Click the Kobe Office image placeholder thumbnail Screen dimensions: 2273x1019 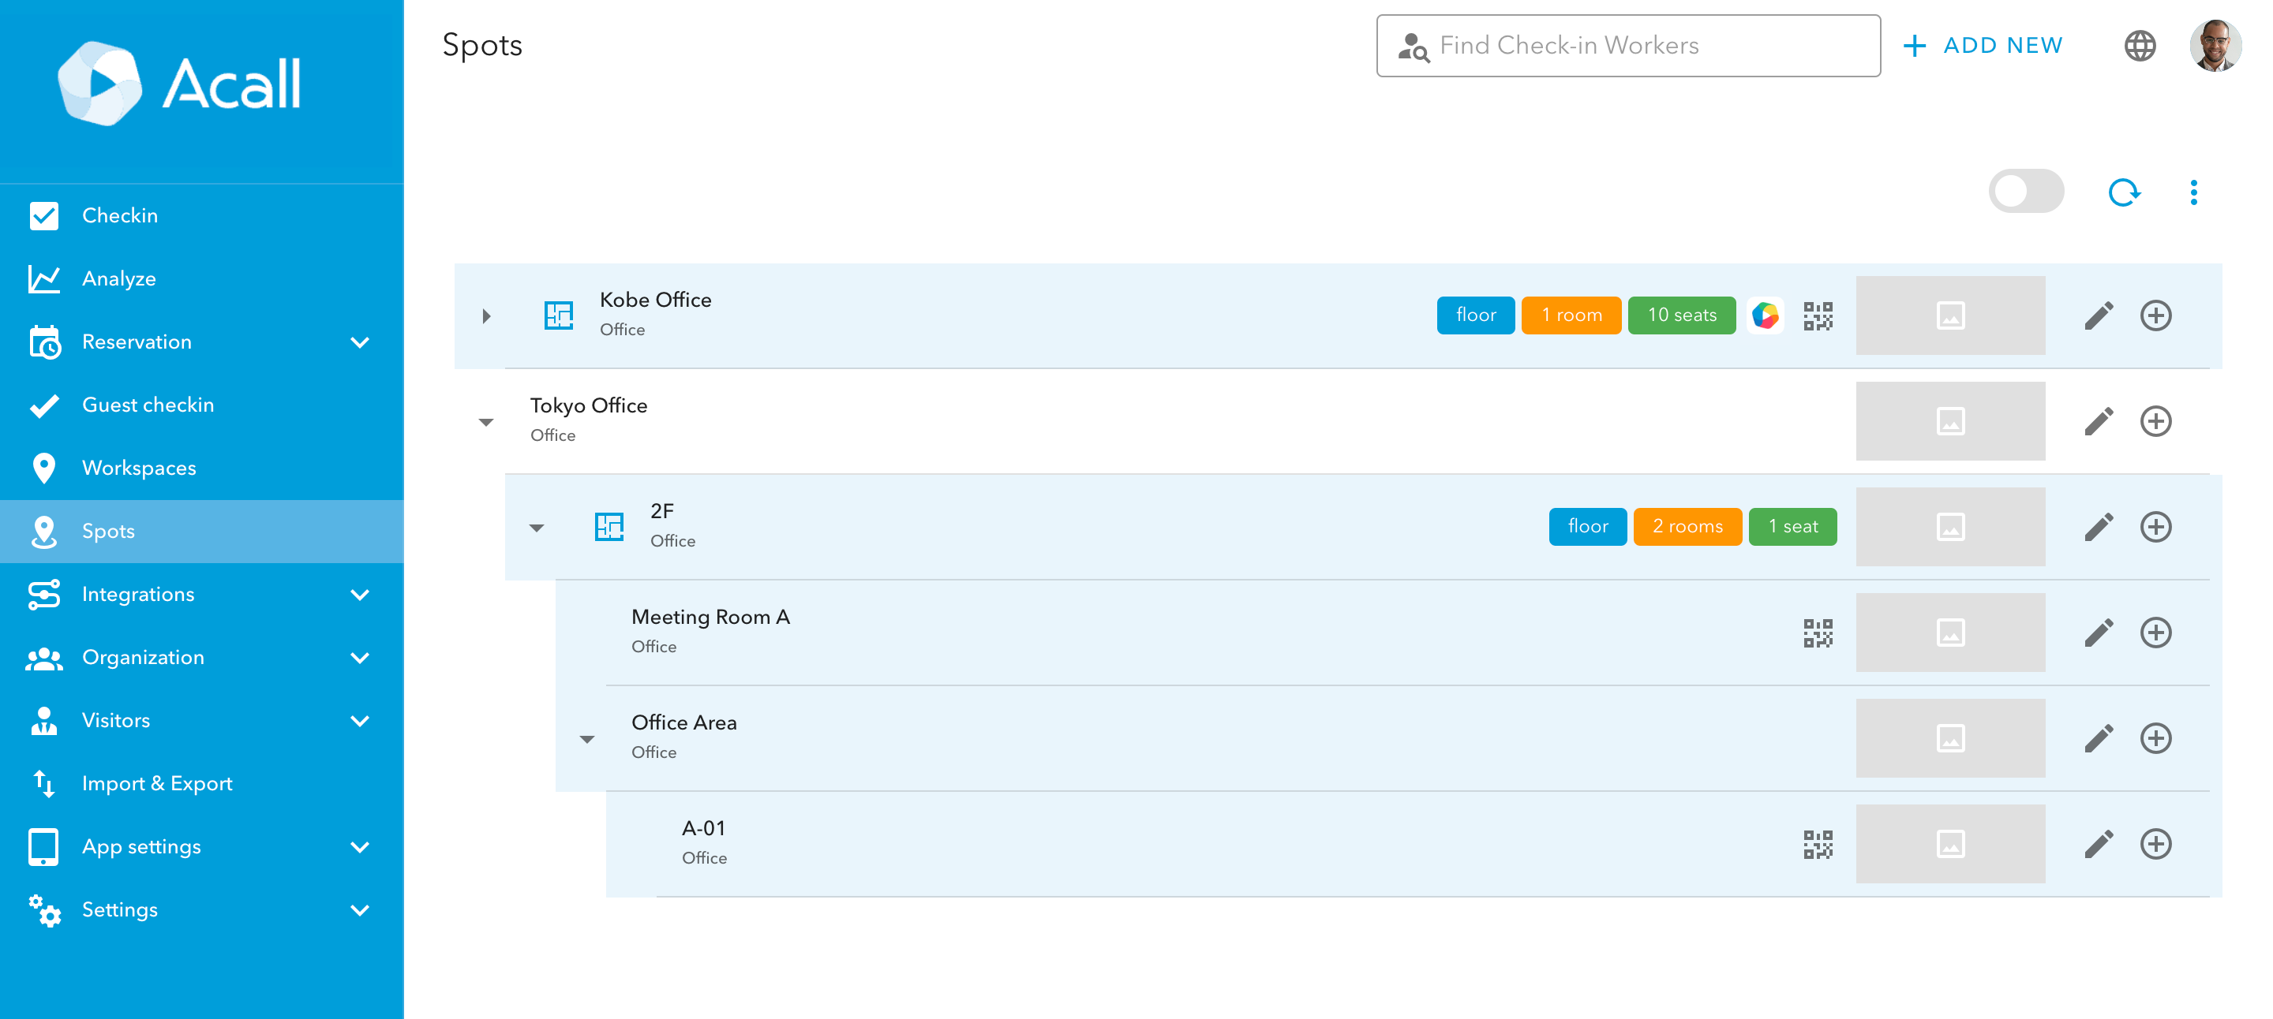click(1949, 315)
